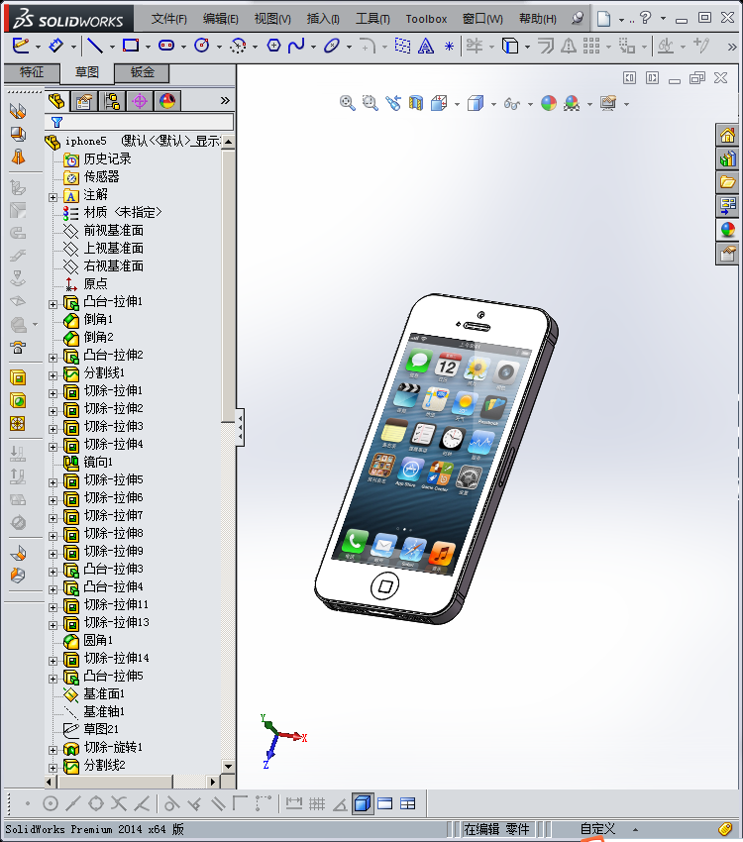Viewport: 743px width, 842px height.
Task: Switch to the 钣金 tab
Action: (143, 72)
